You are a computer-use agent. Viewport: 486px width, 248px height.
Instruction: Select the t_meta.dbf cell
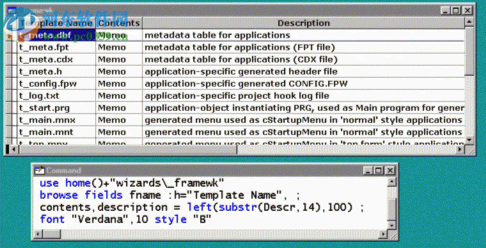point(56,35)
